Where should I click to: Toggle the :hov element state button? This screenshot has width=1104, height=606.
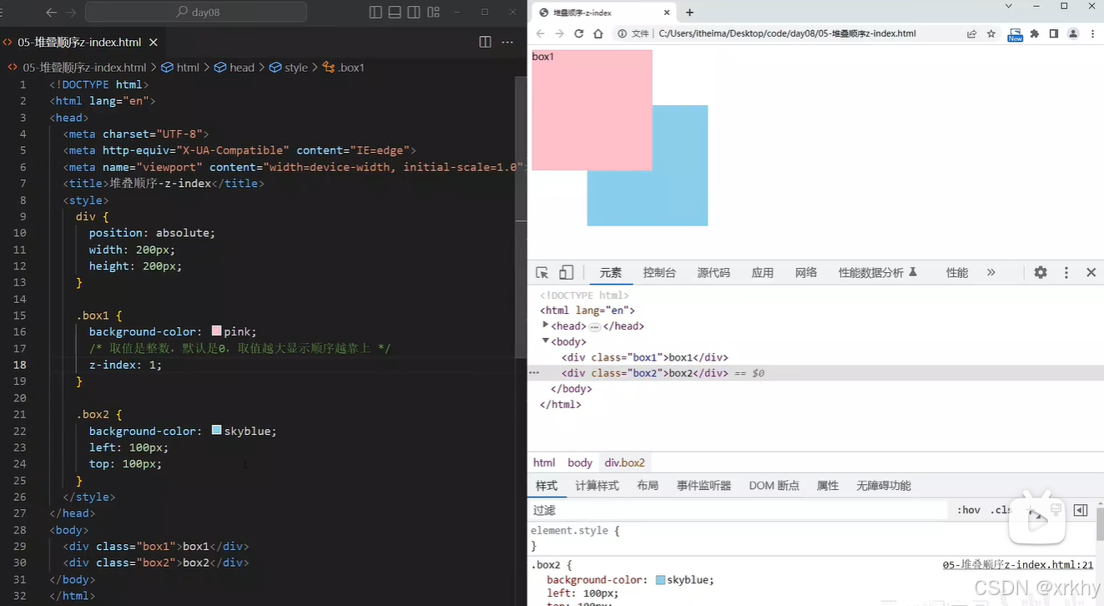click(x=969, y=510)
